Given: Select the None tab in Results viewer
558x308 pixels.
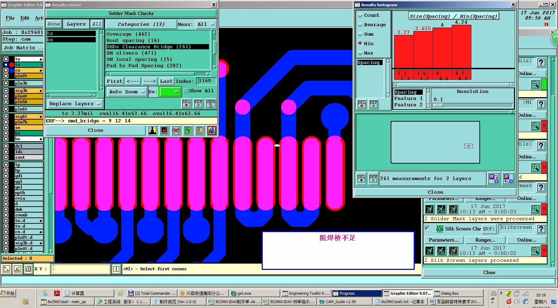Looking at the screenshot, I should pos(54,24).
